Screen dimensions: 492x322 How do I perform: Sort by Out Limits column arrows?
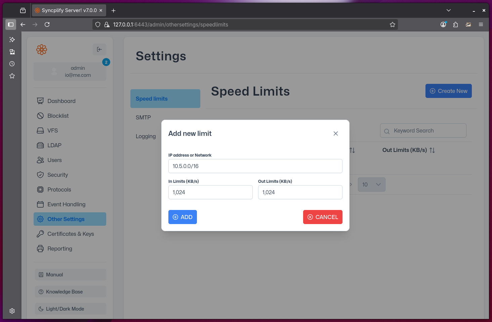432,150
